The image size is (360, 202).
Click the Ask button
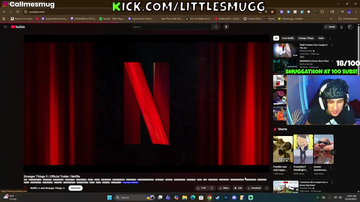(x=238, y=188)
